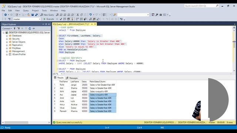
Task: Click the Undo arrow icon
Action: point(90,15)
